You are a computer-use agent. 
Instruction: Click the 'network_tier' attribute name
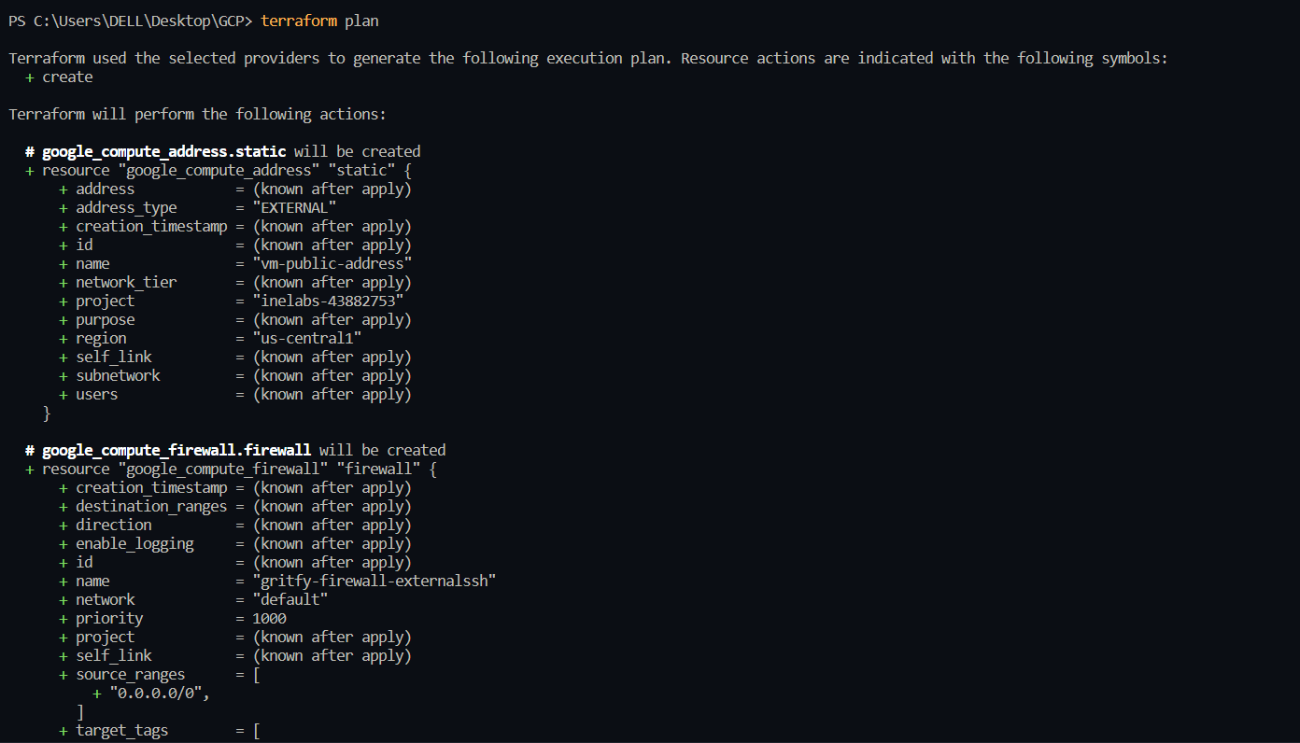(x=126, y=282)
